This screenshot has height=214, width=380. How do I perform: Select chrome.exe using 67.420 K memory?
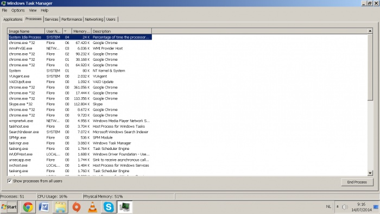[x=80, y=43]
